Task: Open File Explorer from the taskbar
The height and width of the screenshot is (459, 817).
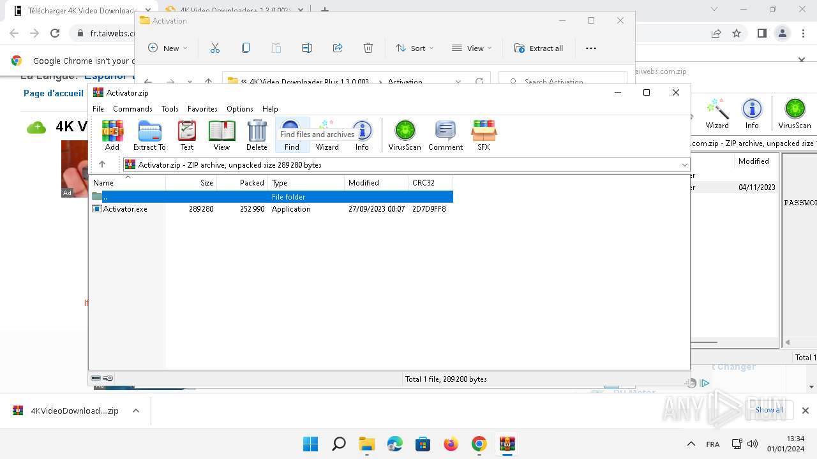Action: 367,444
